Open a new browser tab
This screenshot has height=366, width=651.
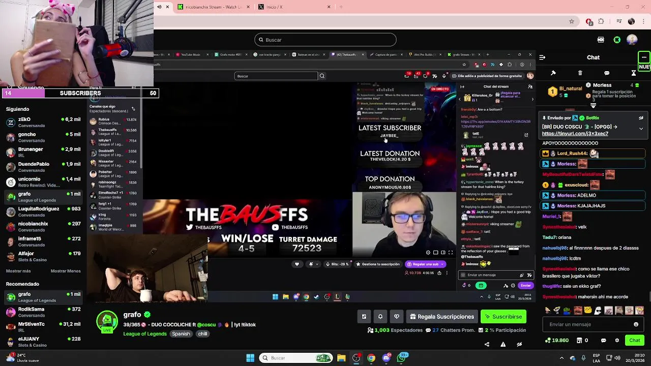tap(341, 7)
